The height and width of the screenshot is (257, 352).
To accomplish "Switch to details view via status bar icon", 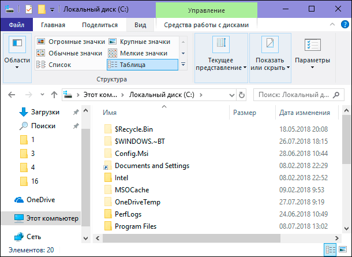I will pyautogui.click(x=330, y=249).
